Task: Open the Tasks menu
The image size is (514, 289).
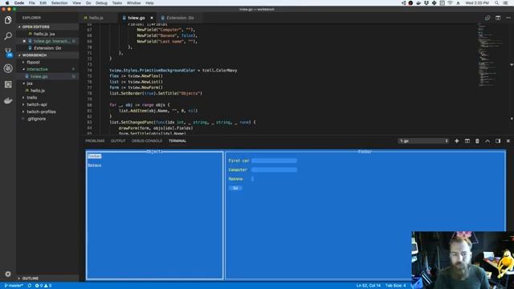Action: click(117, 3)
